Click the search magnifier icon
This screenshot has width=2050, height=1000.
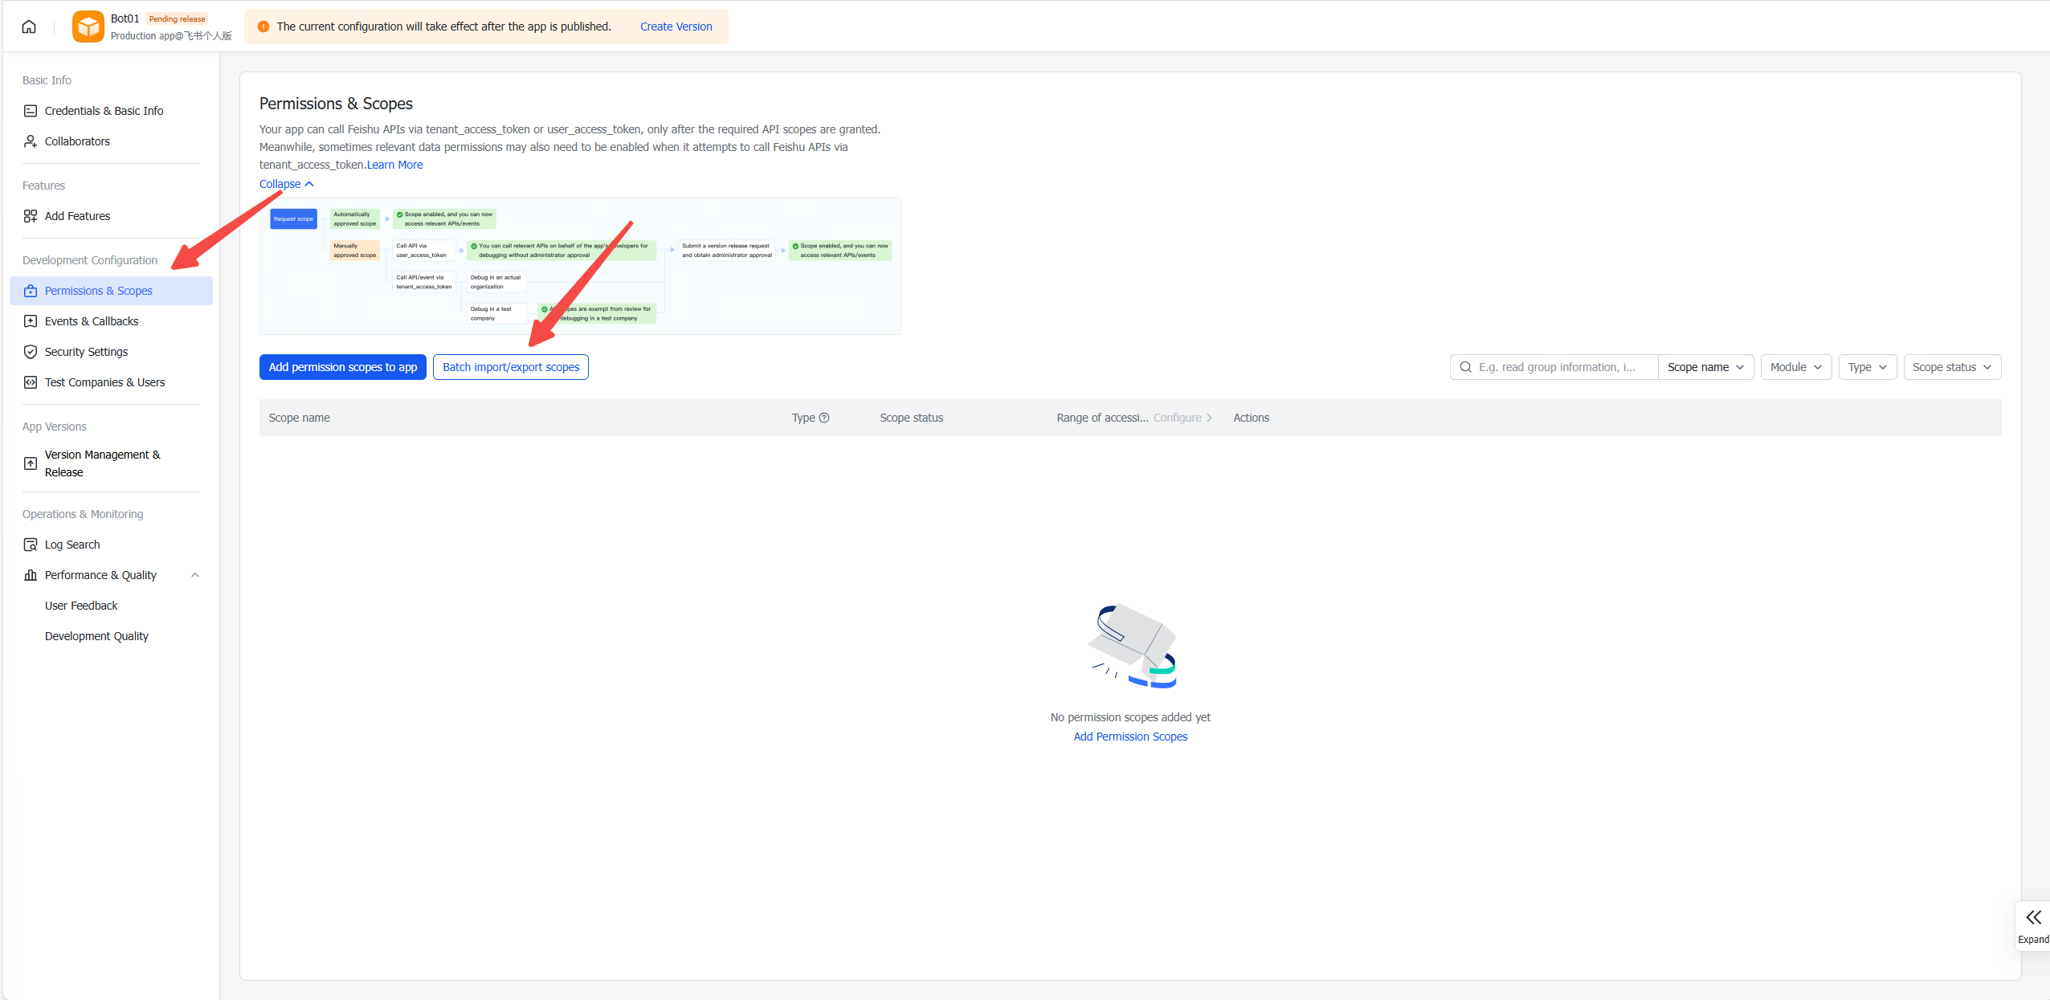[x=1466, y=367]
